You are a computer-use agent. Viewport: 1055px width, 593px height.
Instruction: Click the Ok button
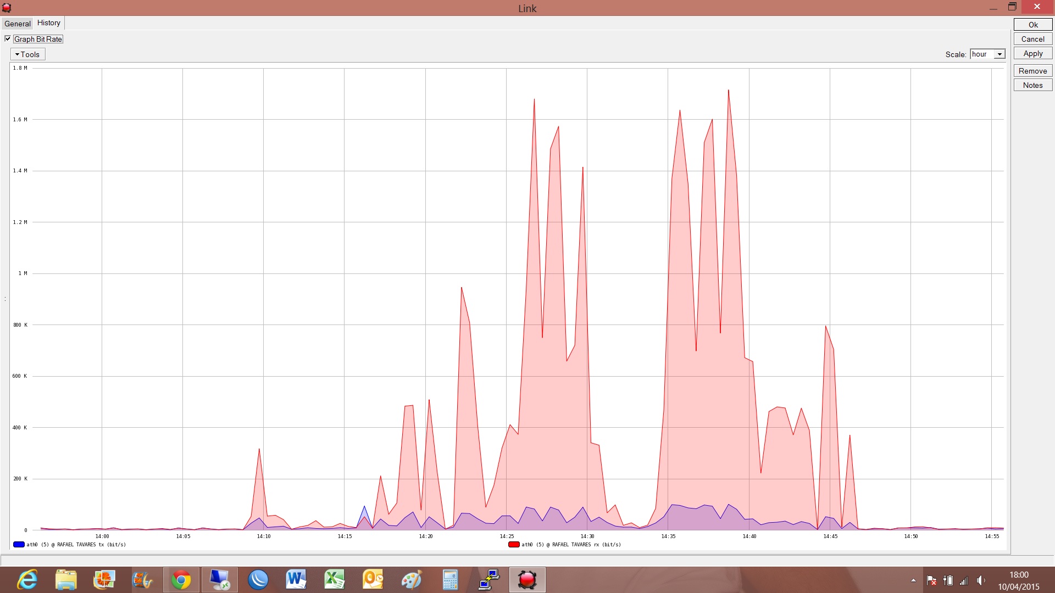coord(1032,25)
